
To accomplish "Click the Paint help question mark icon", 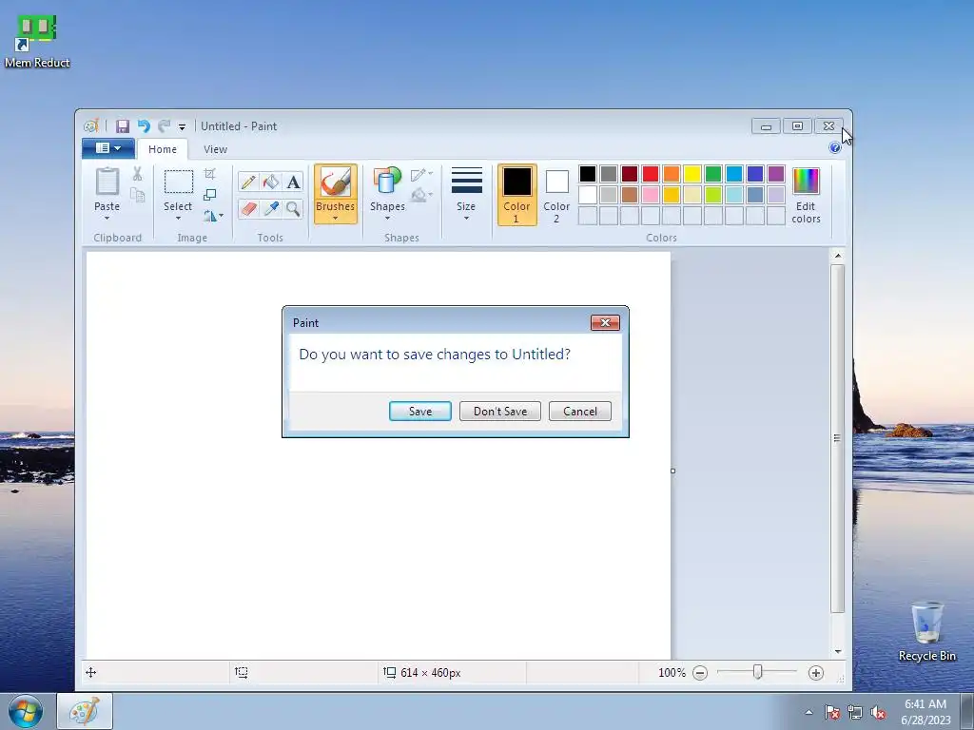I will coord(835,147).
